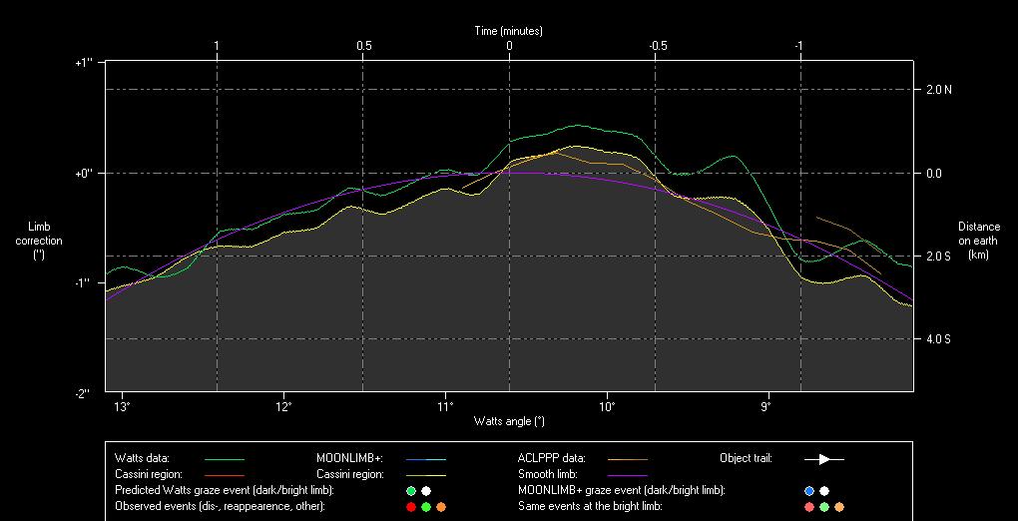This screenshot has width=1018, height=521.
Task: Click the 'Watts angle (°)' axis label
Action: coord(509,421)
